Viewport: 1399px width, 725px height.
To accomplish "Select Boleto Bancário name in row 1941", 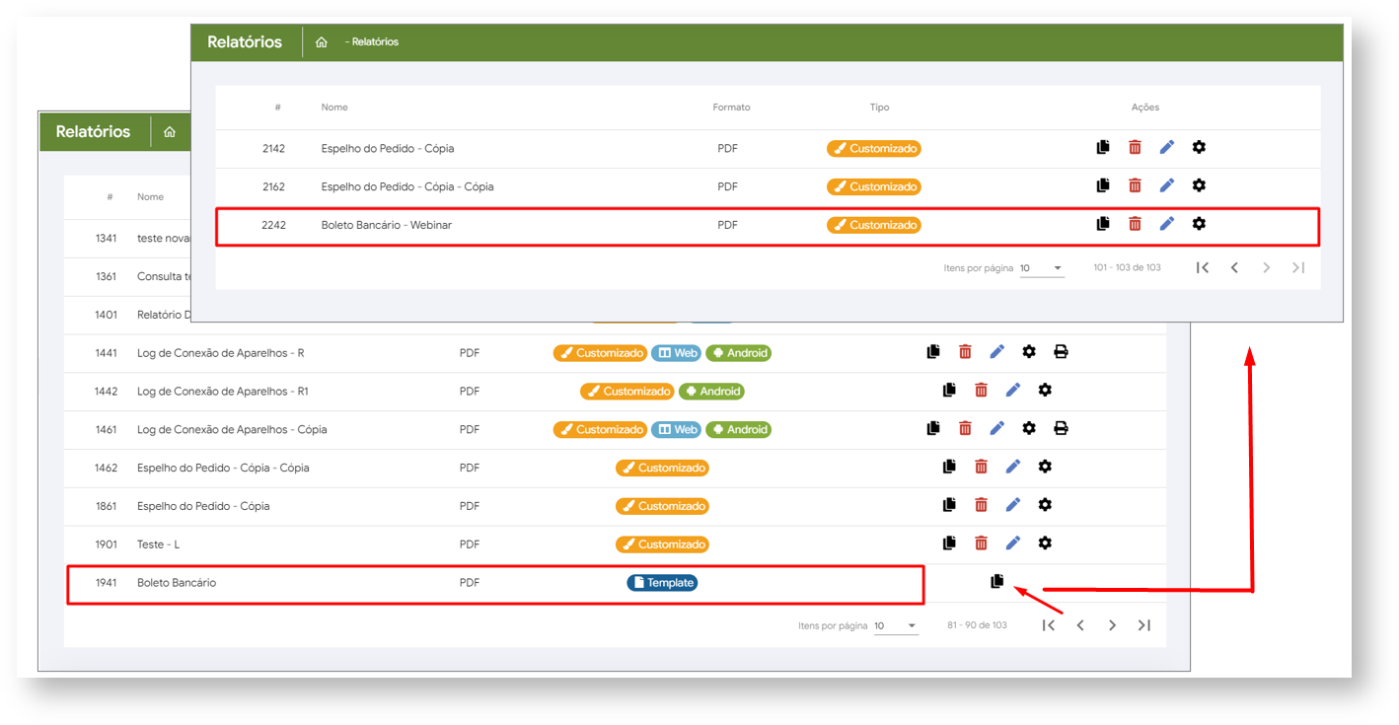I will click(177, 583).
